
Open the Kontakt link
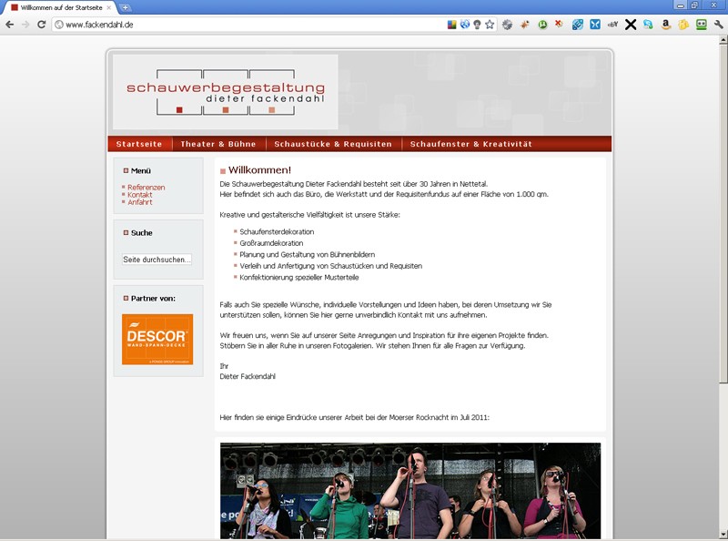pos(140,195)
